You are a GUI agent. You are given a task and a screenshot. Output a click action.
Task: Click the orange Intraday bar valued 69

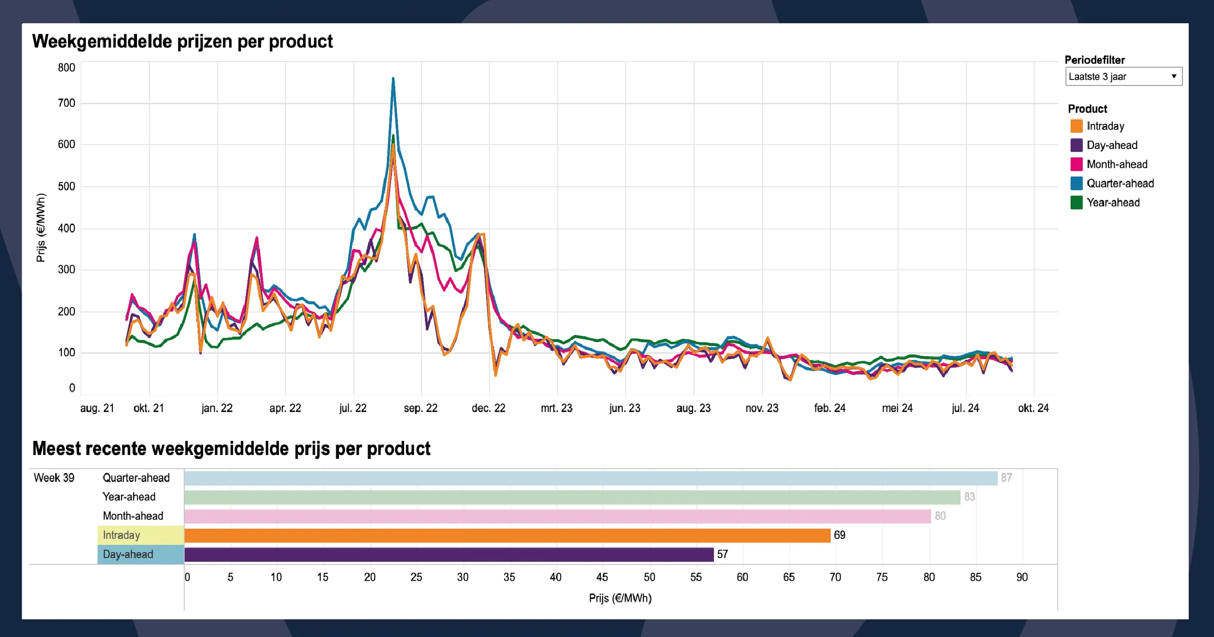pyautogui.click(x=507, y=535)
